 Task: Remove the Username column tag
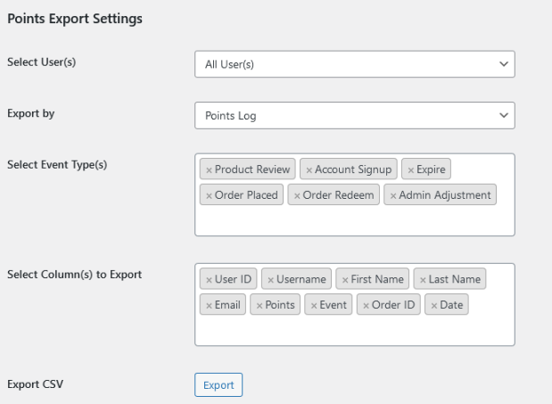[x=270, y=279]
